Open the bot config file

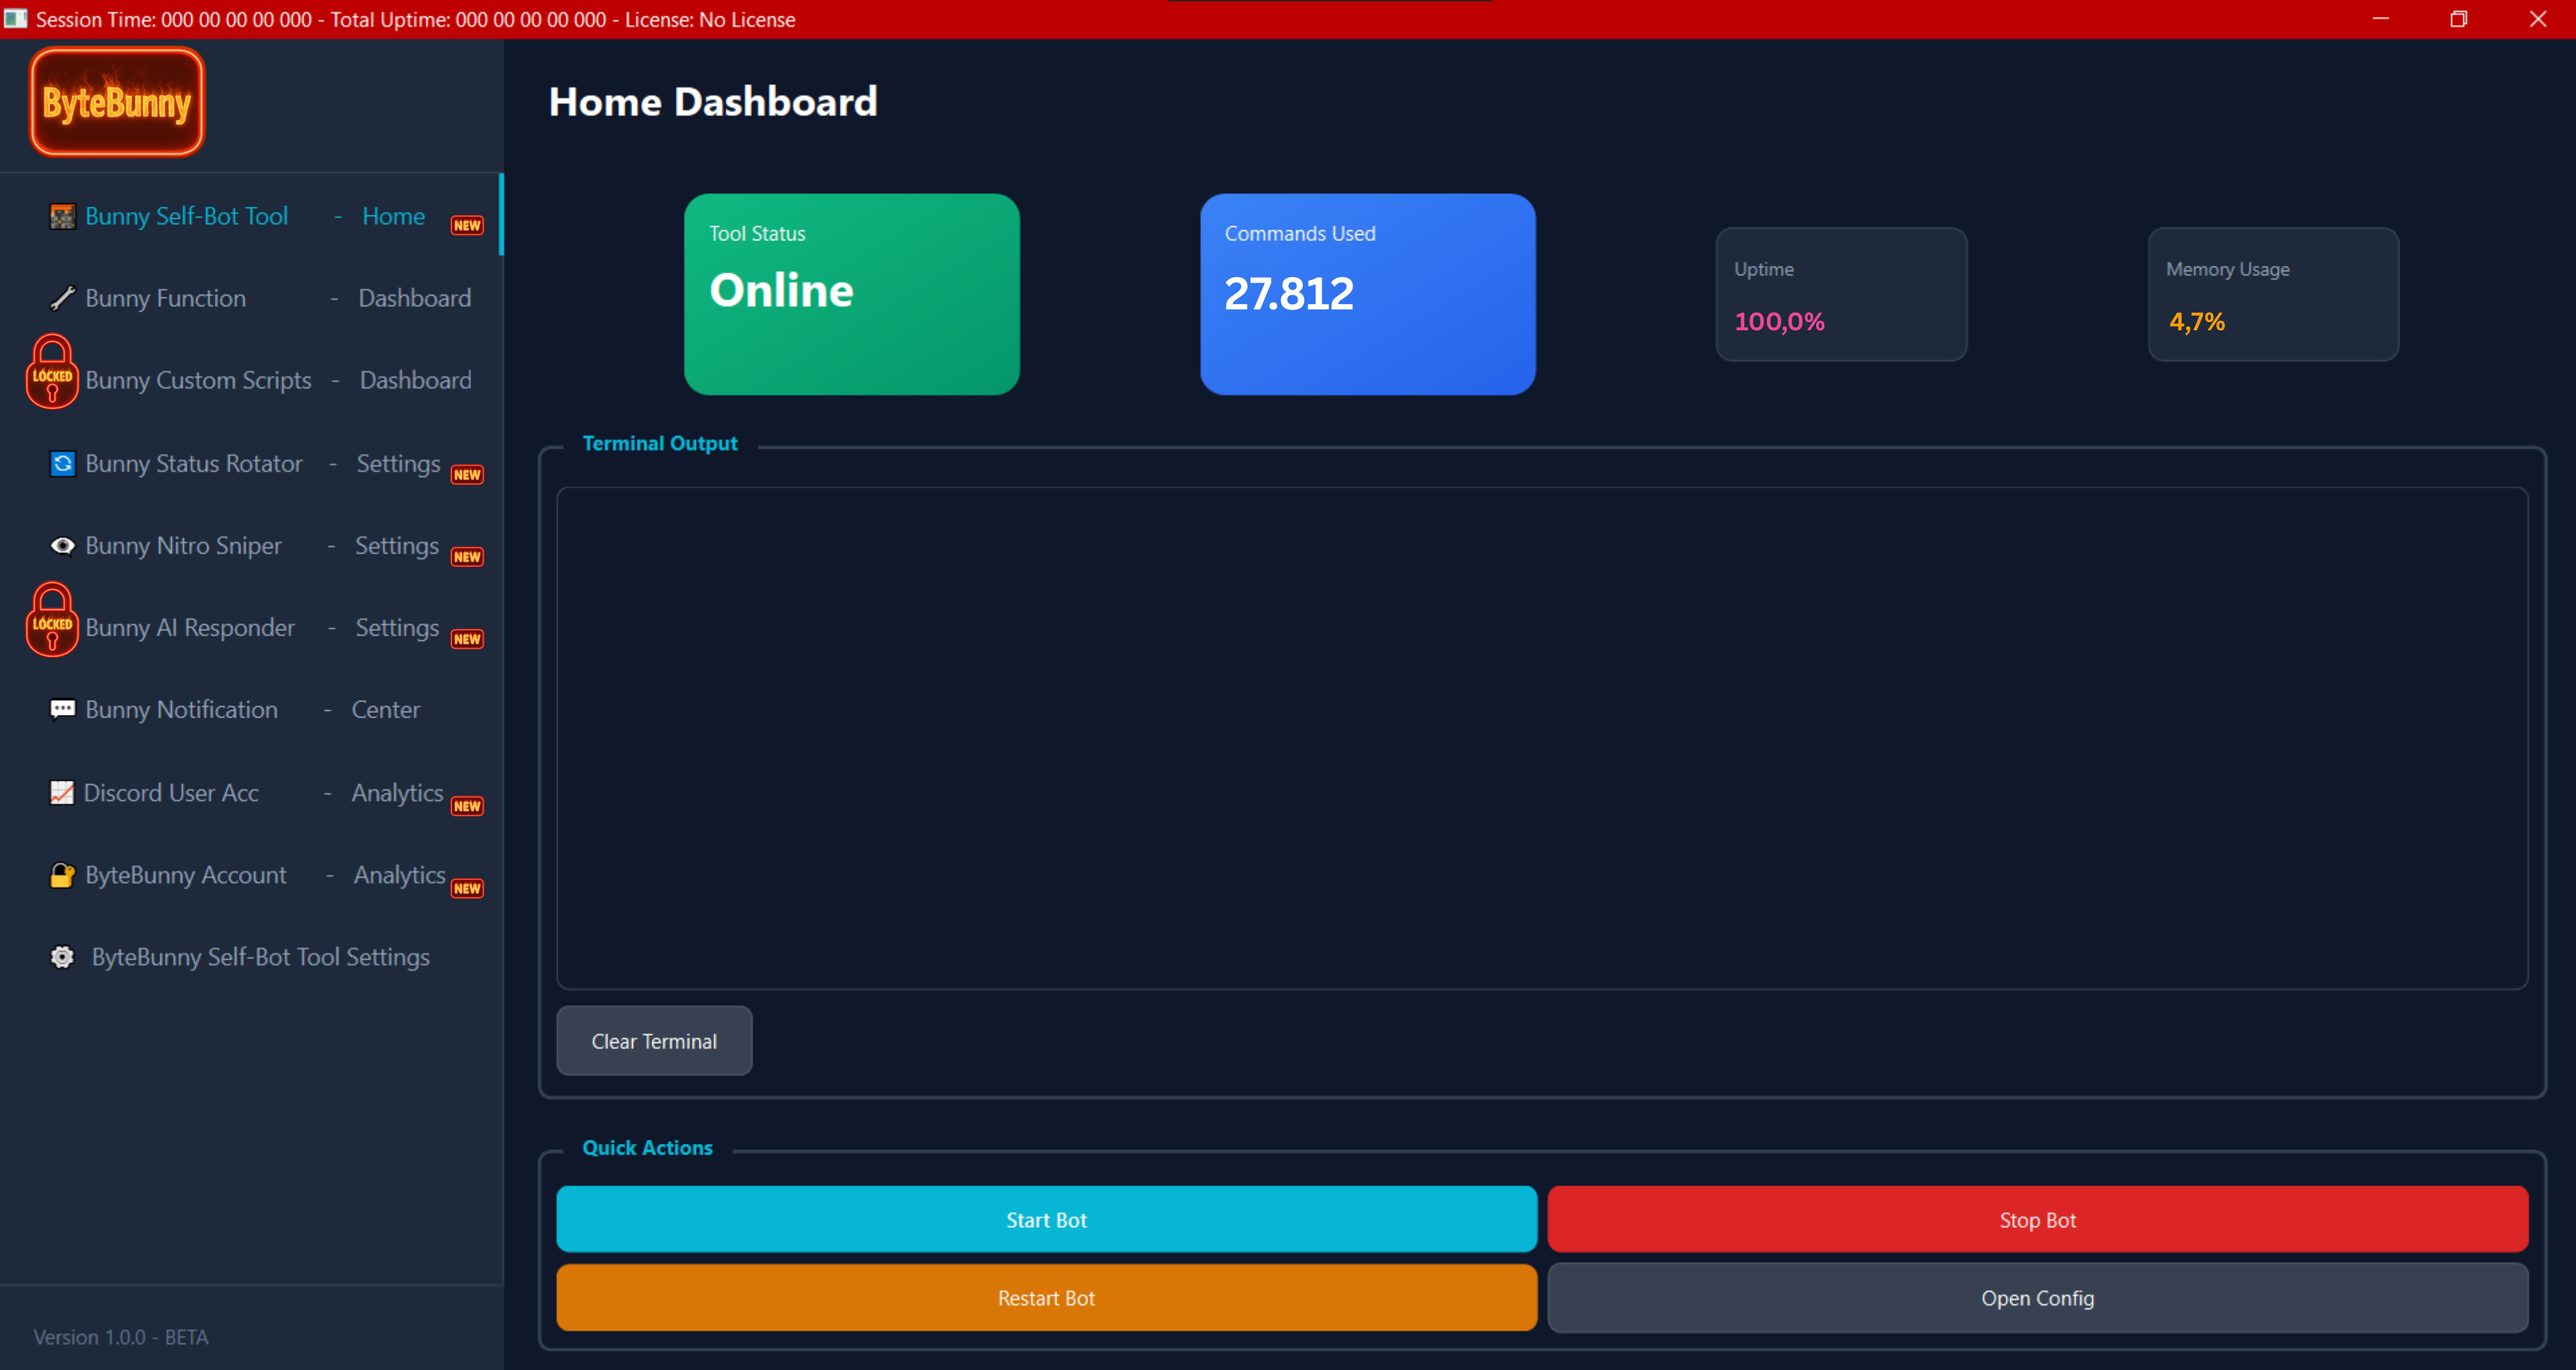click(2037, 1297)
